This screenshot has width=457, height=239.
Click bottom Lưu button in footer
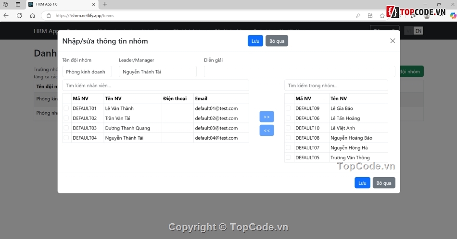[x=362, y=183]
